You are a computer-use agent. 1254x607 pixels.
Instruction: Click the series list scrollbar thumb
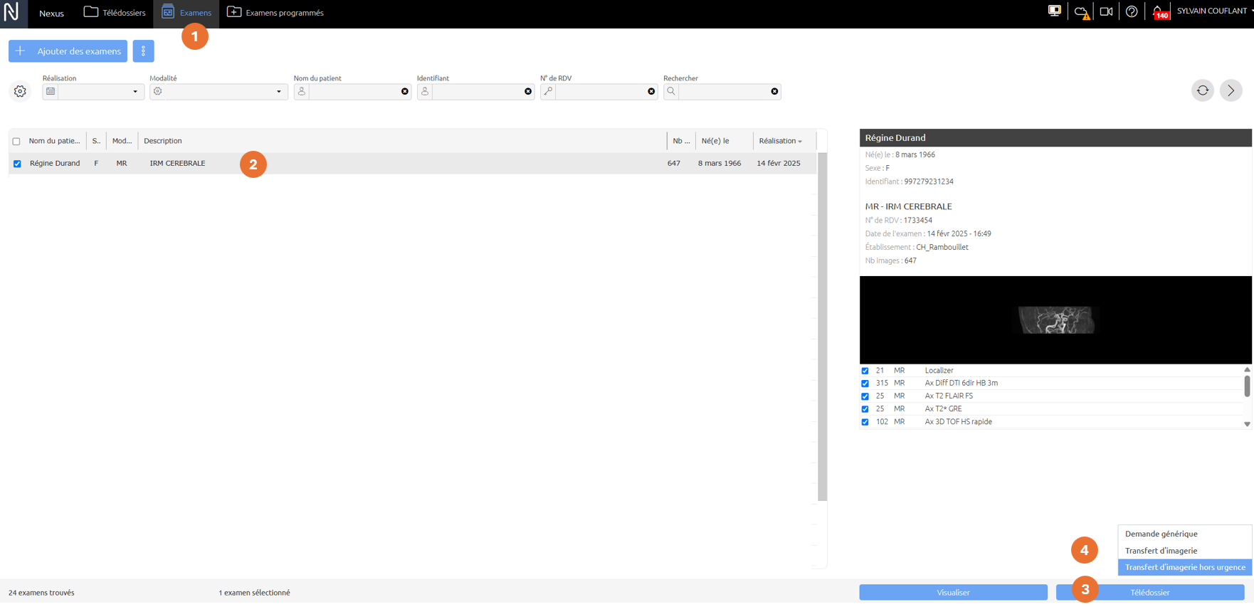pos(1247,386)
